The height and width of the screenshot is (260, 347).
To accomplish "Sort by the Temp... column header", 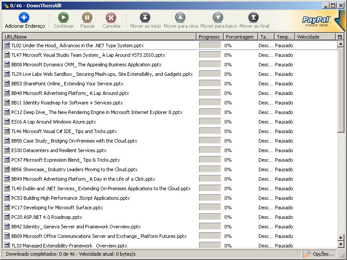I will pyautogui.click(x=285, y=37).
